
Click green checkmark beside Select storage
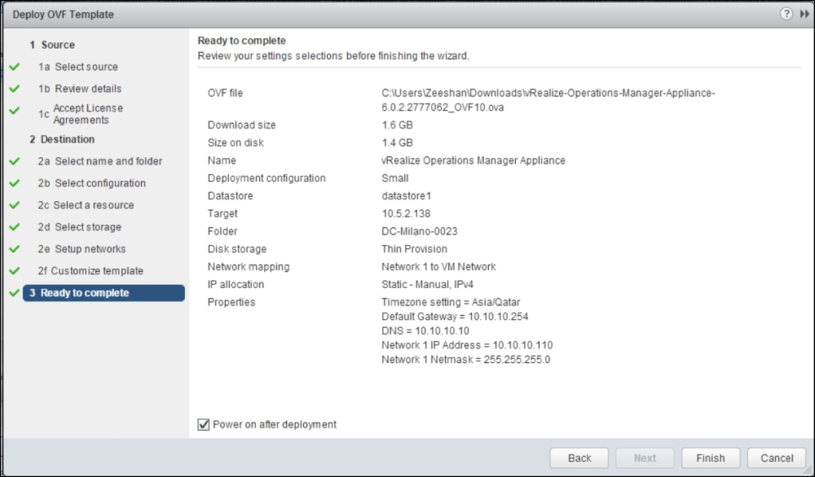pos(14,227)
